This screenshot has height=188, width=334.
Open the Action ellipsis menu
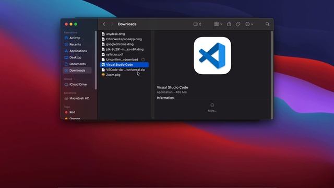pos(249,24)
